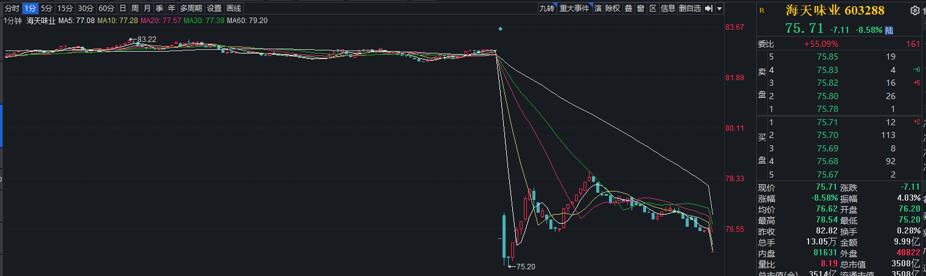The height and width of the screenshot is (276, 926).
Task: Expand the chart toolbar dropdown arrow
Action: point(719,9)
